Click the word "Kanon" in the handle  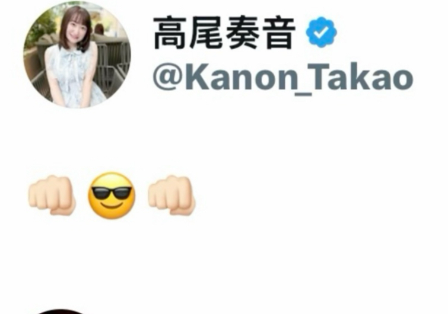(x=242, y=76)
